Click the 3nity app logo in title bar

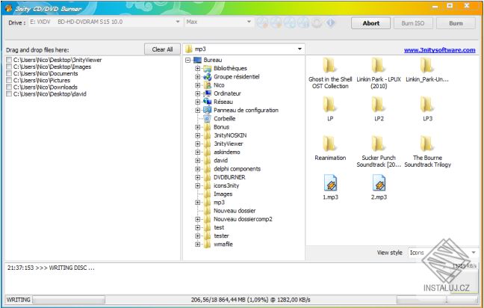click(x=8, y=8)
